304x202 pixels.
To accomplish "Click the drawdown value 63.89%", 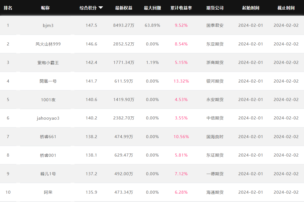I will pyautogui.click(x=153, y=25).
